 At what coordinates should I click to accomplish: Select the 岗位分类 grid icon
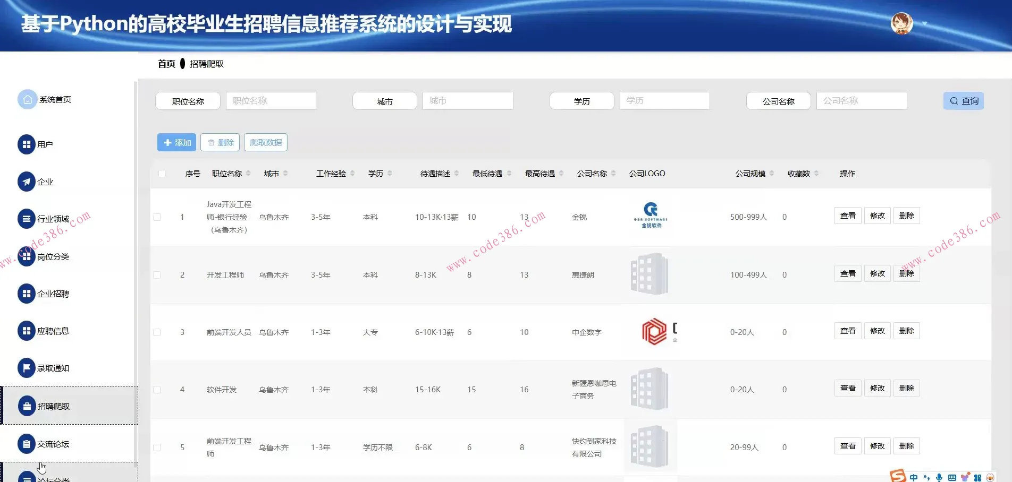pos(27,256)
